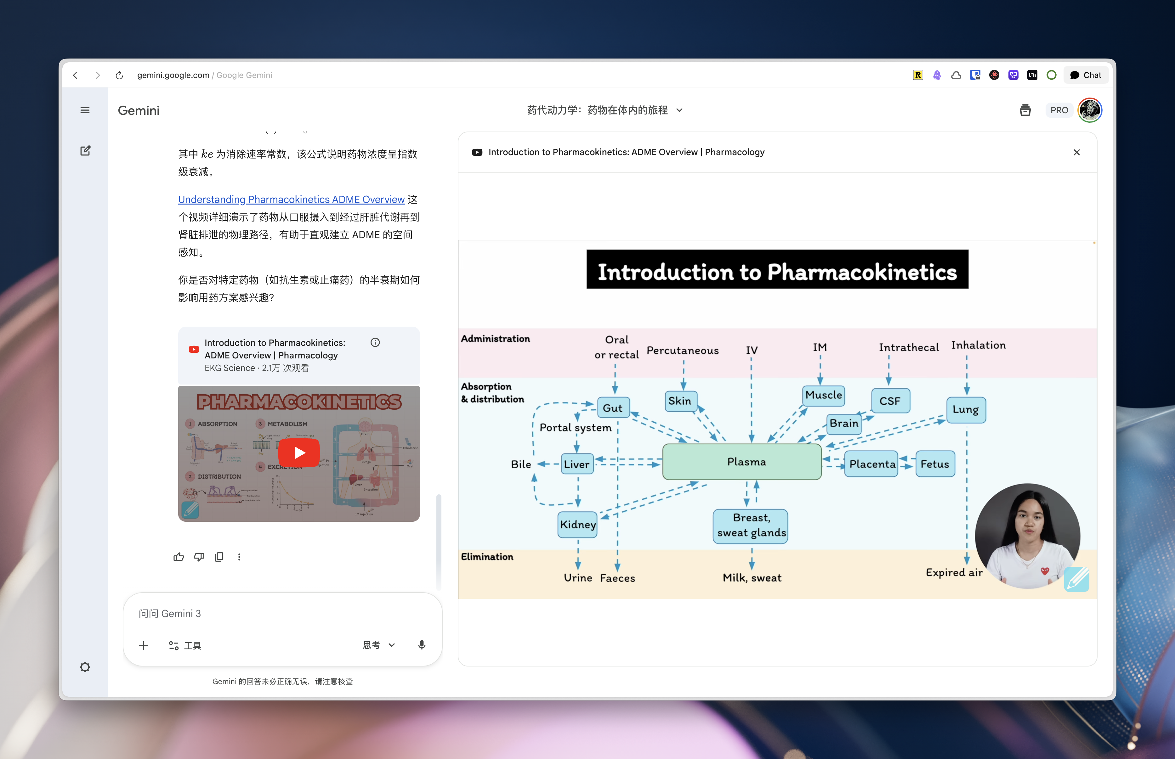Close the video side panel
The width and height of the screenshot is (1175, 759).
(1076, 152)
